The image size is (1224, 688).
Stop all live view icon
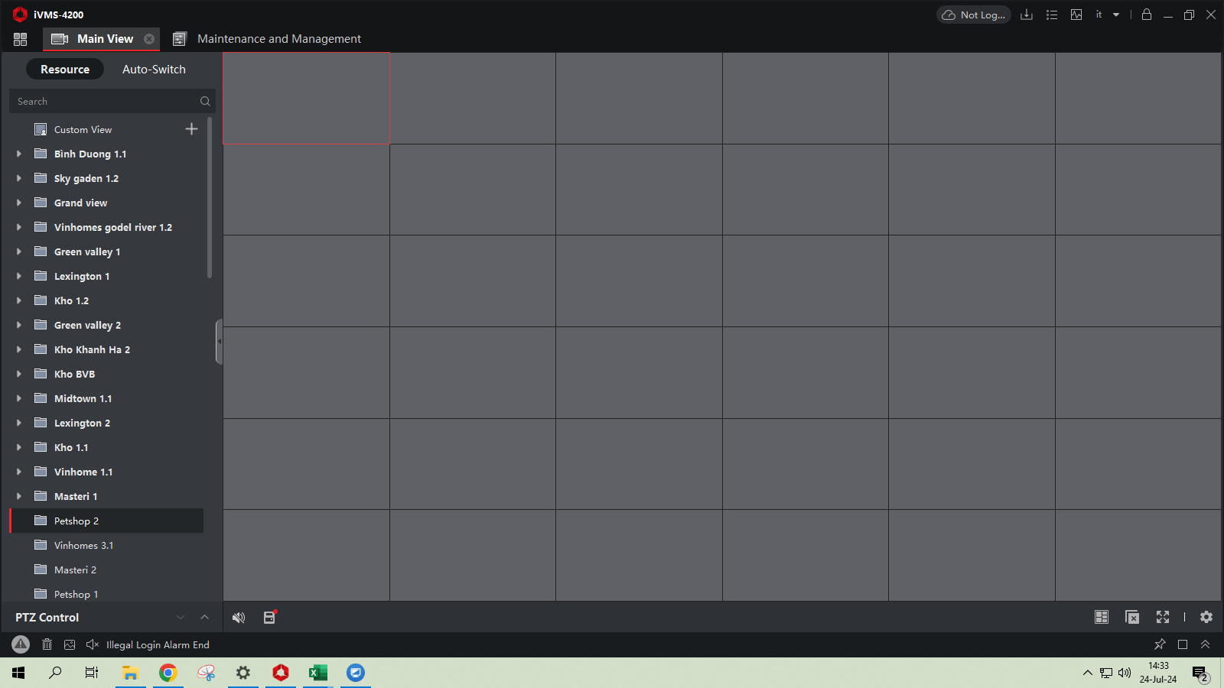[x=1132, y=618]
